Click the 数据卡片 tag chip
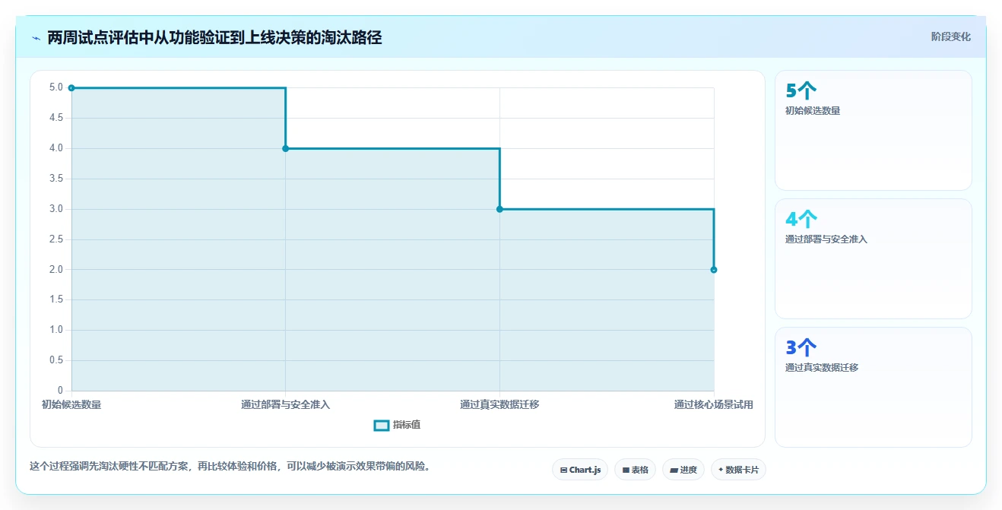This screenshot has width=1002, height=510. click(x=738, y=470)
